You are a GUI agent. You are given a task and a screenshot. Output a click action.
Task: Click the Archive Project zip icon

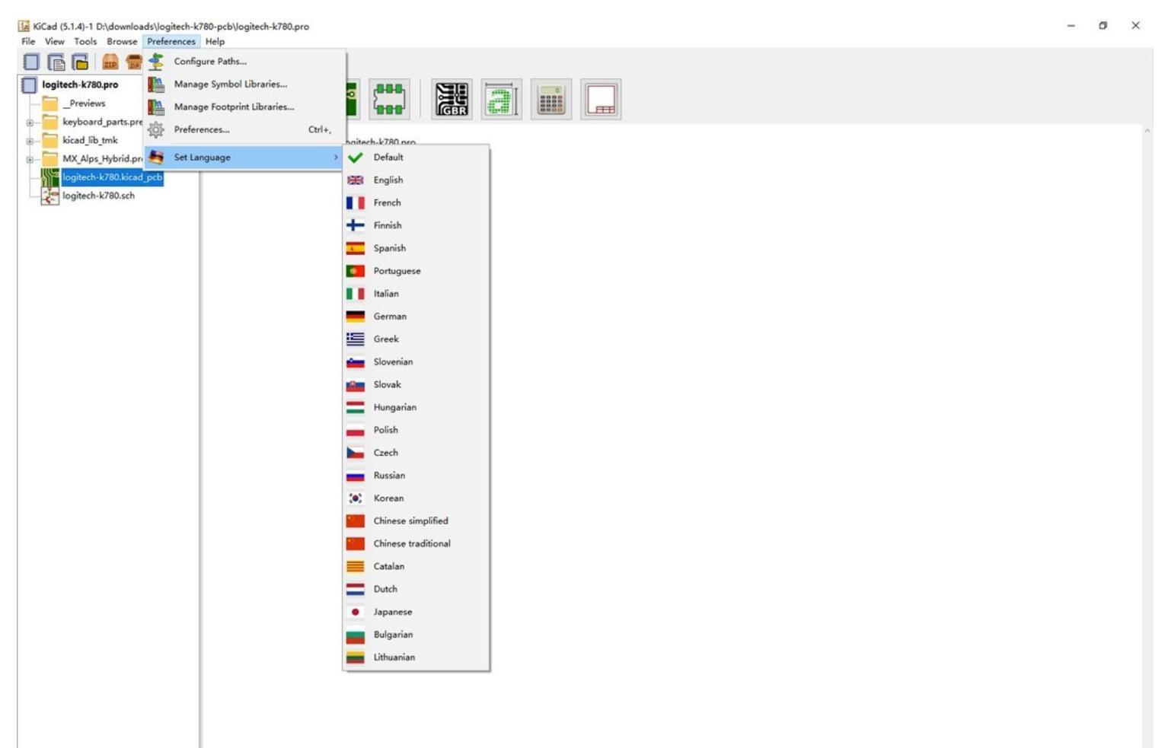click(x=110, y=62)
